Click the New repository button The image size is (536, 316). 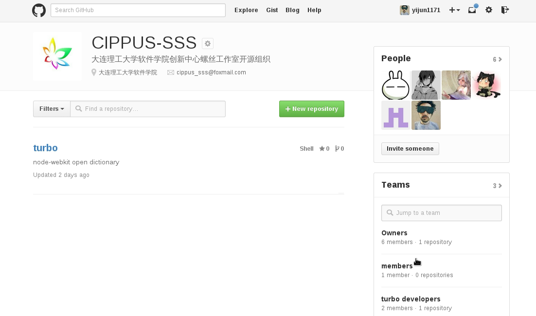coord(312,108)
